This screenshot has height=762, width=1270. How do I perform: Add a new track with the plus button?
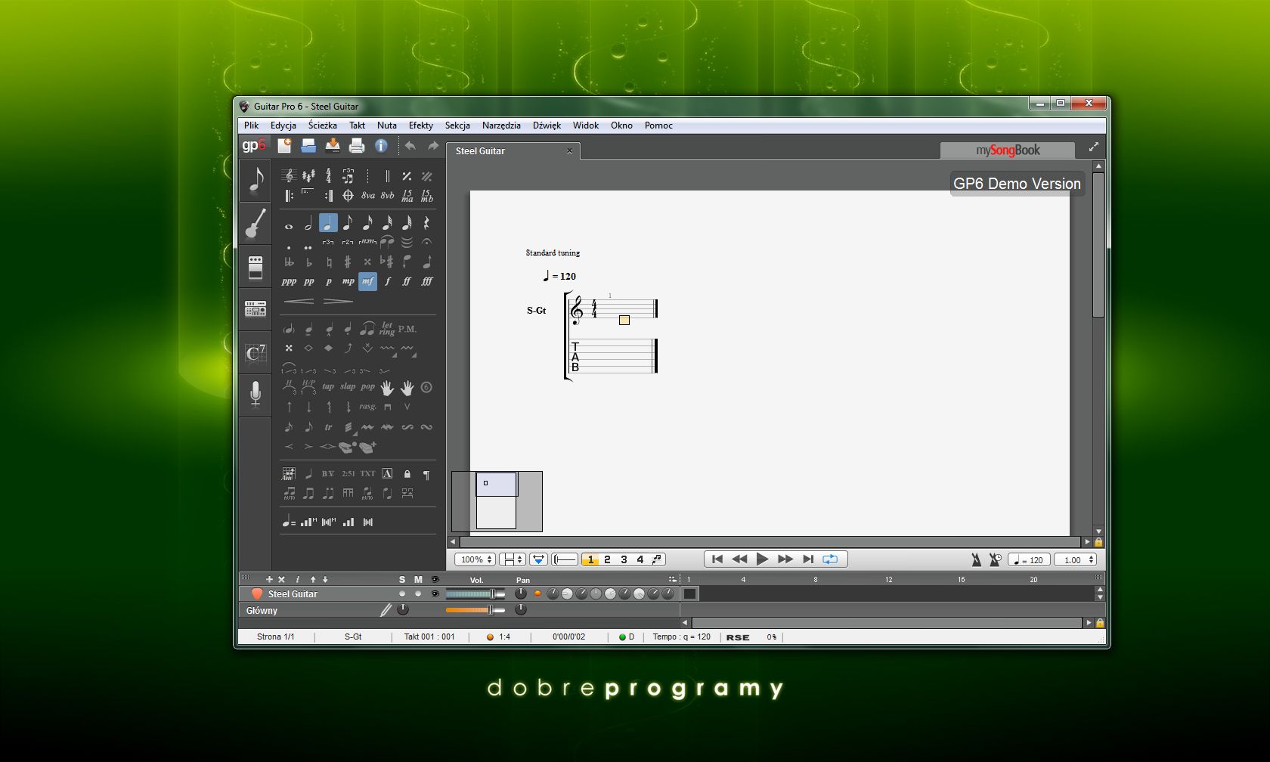(x=268, y=580)
